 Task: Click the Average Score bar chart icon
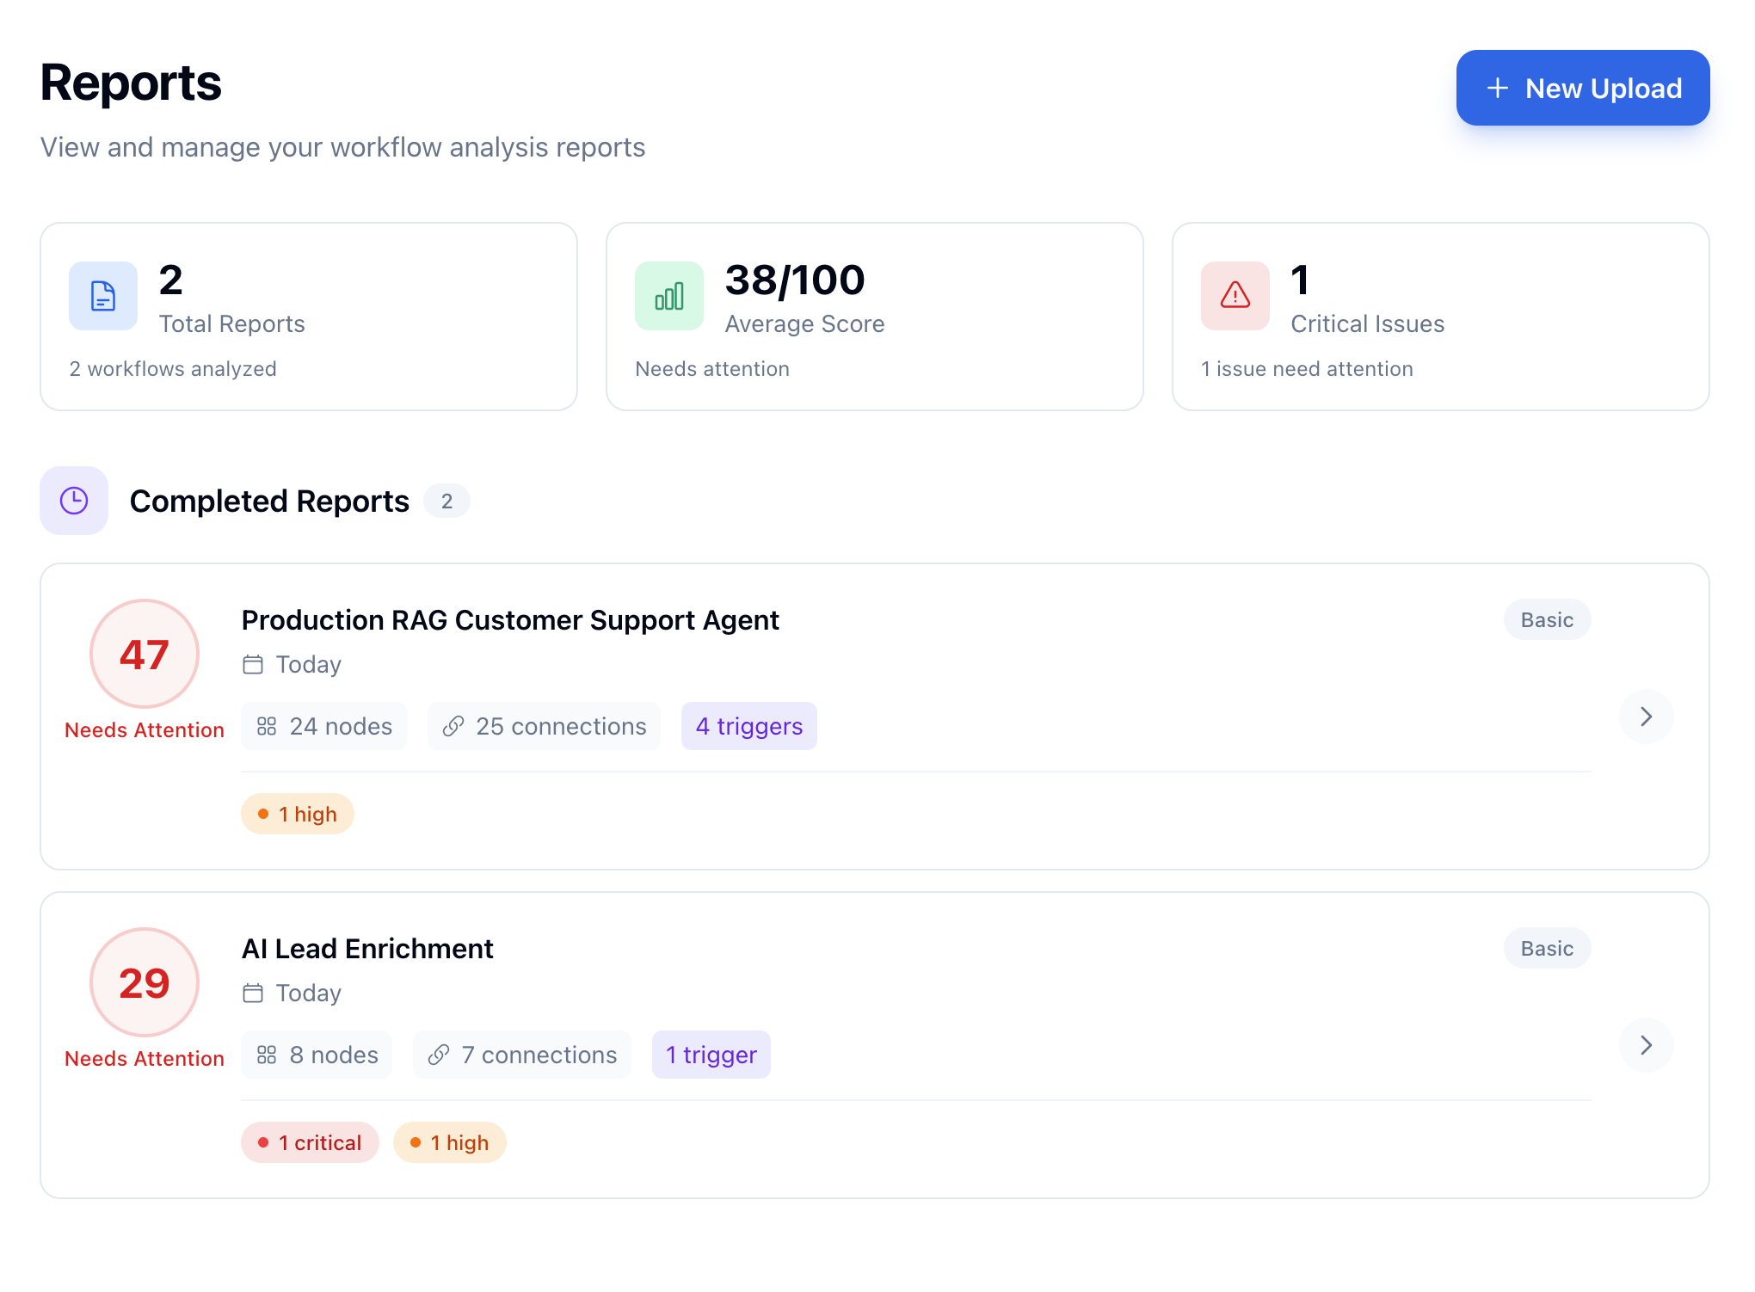click(669, 296)
